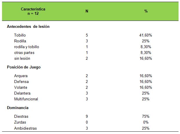Click the "Volante" row label
Viewport: 180px width, 134px height.
tap(21, 87)
